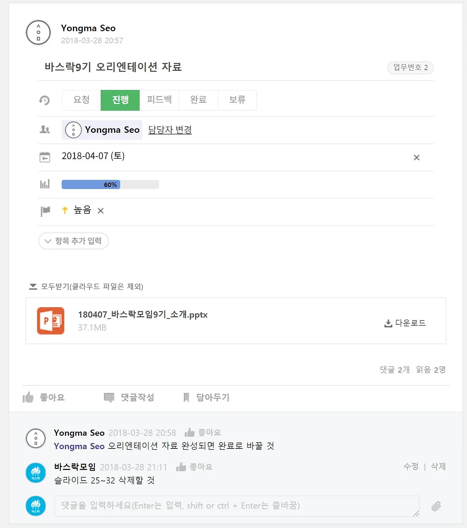
Task: Set task status to 보류
Action: pyautogui.click(x=238, y=100)
